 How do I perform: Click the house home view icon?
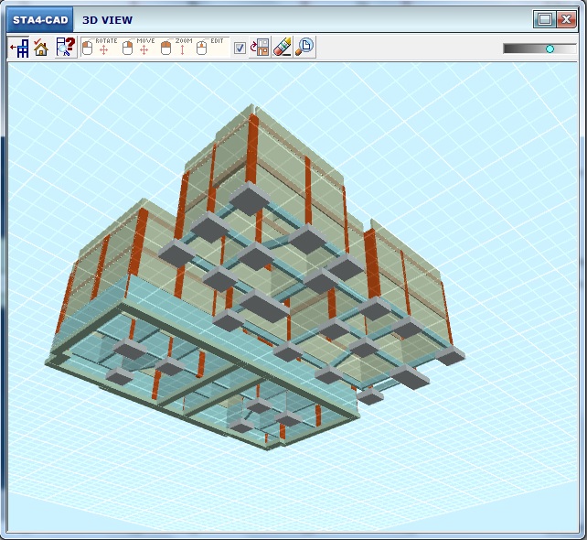[x=41, y=48]
